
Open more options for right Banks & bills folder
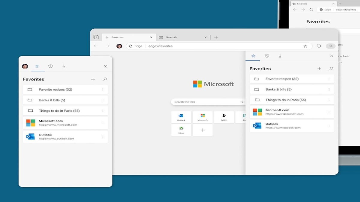329,89
